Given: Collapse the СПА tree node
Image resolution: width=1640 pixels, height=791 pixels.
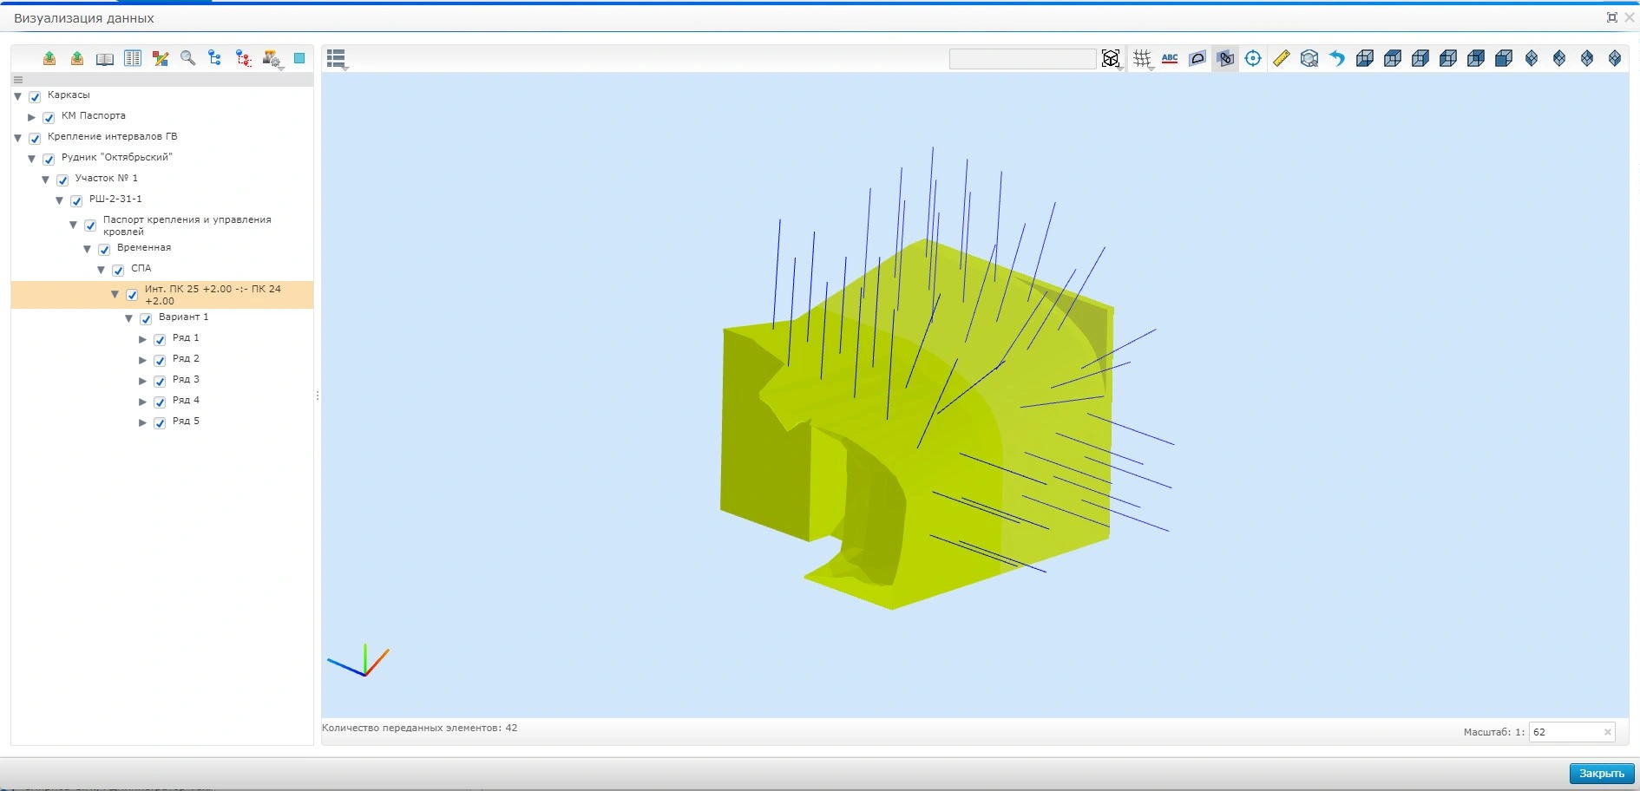Looking at the screenshot, I should coord(101,270).
